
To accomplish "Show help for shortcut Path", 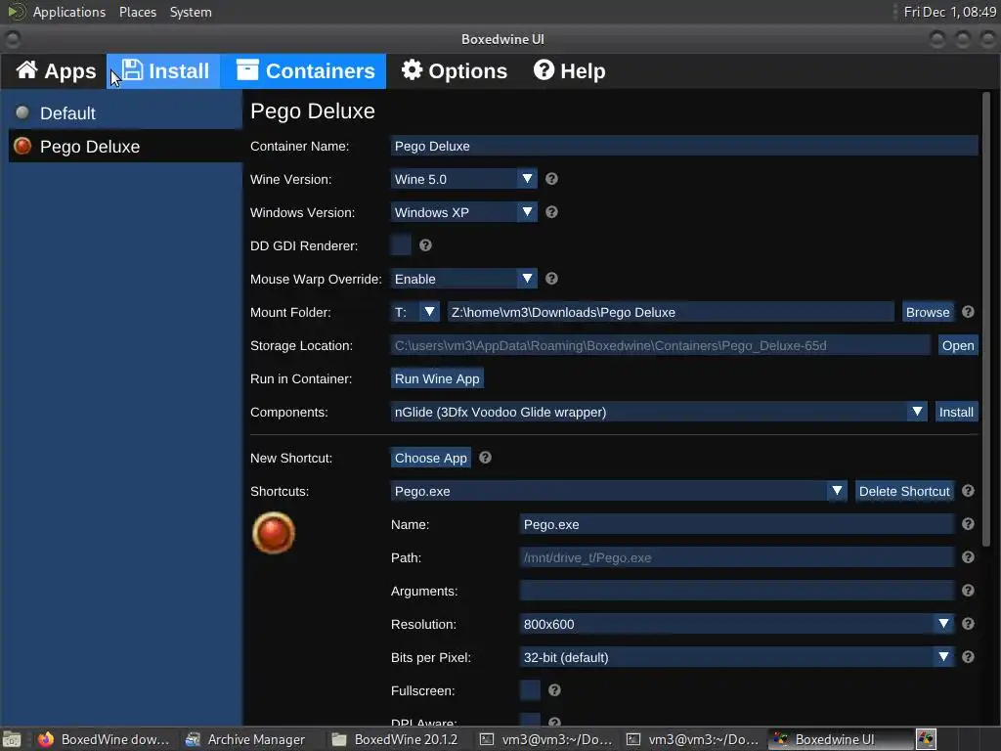I will (968, 557).
